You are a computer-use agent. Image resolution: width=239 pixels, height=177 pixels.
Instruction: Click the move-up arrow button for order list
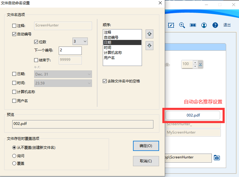(149, 34)
